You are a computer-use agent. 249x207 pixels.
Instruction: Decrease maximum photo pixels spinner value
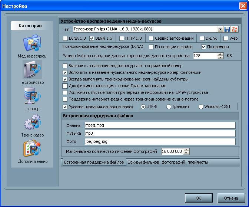click(186, 153)
